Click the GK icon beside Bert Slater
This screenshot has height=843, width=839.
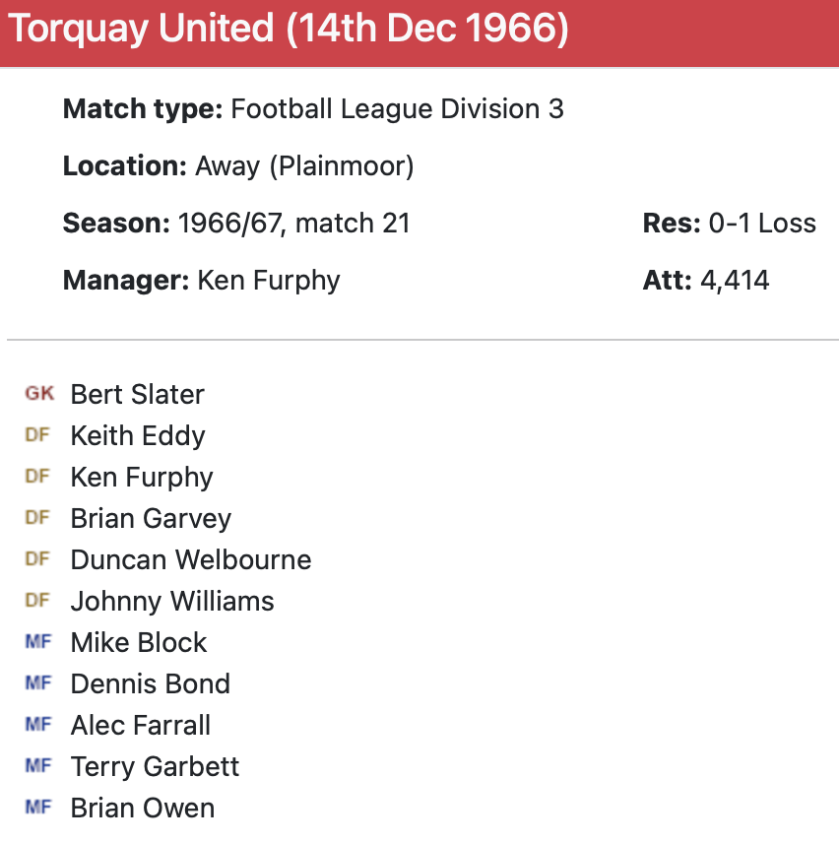(x=39, y=394)
